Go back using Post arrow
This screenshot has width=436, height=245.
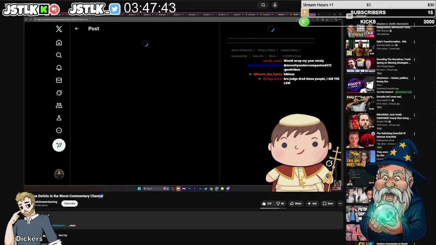point(77,29)
